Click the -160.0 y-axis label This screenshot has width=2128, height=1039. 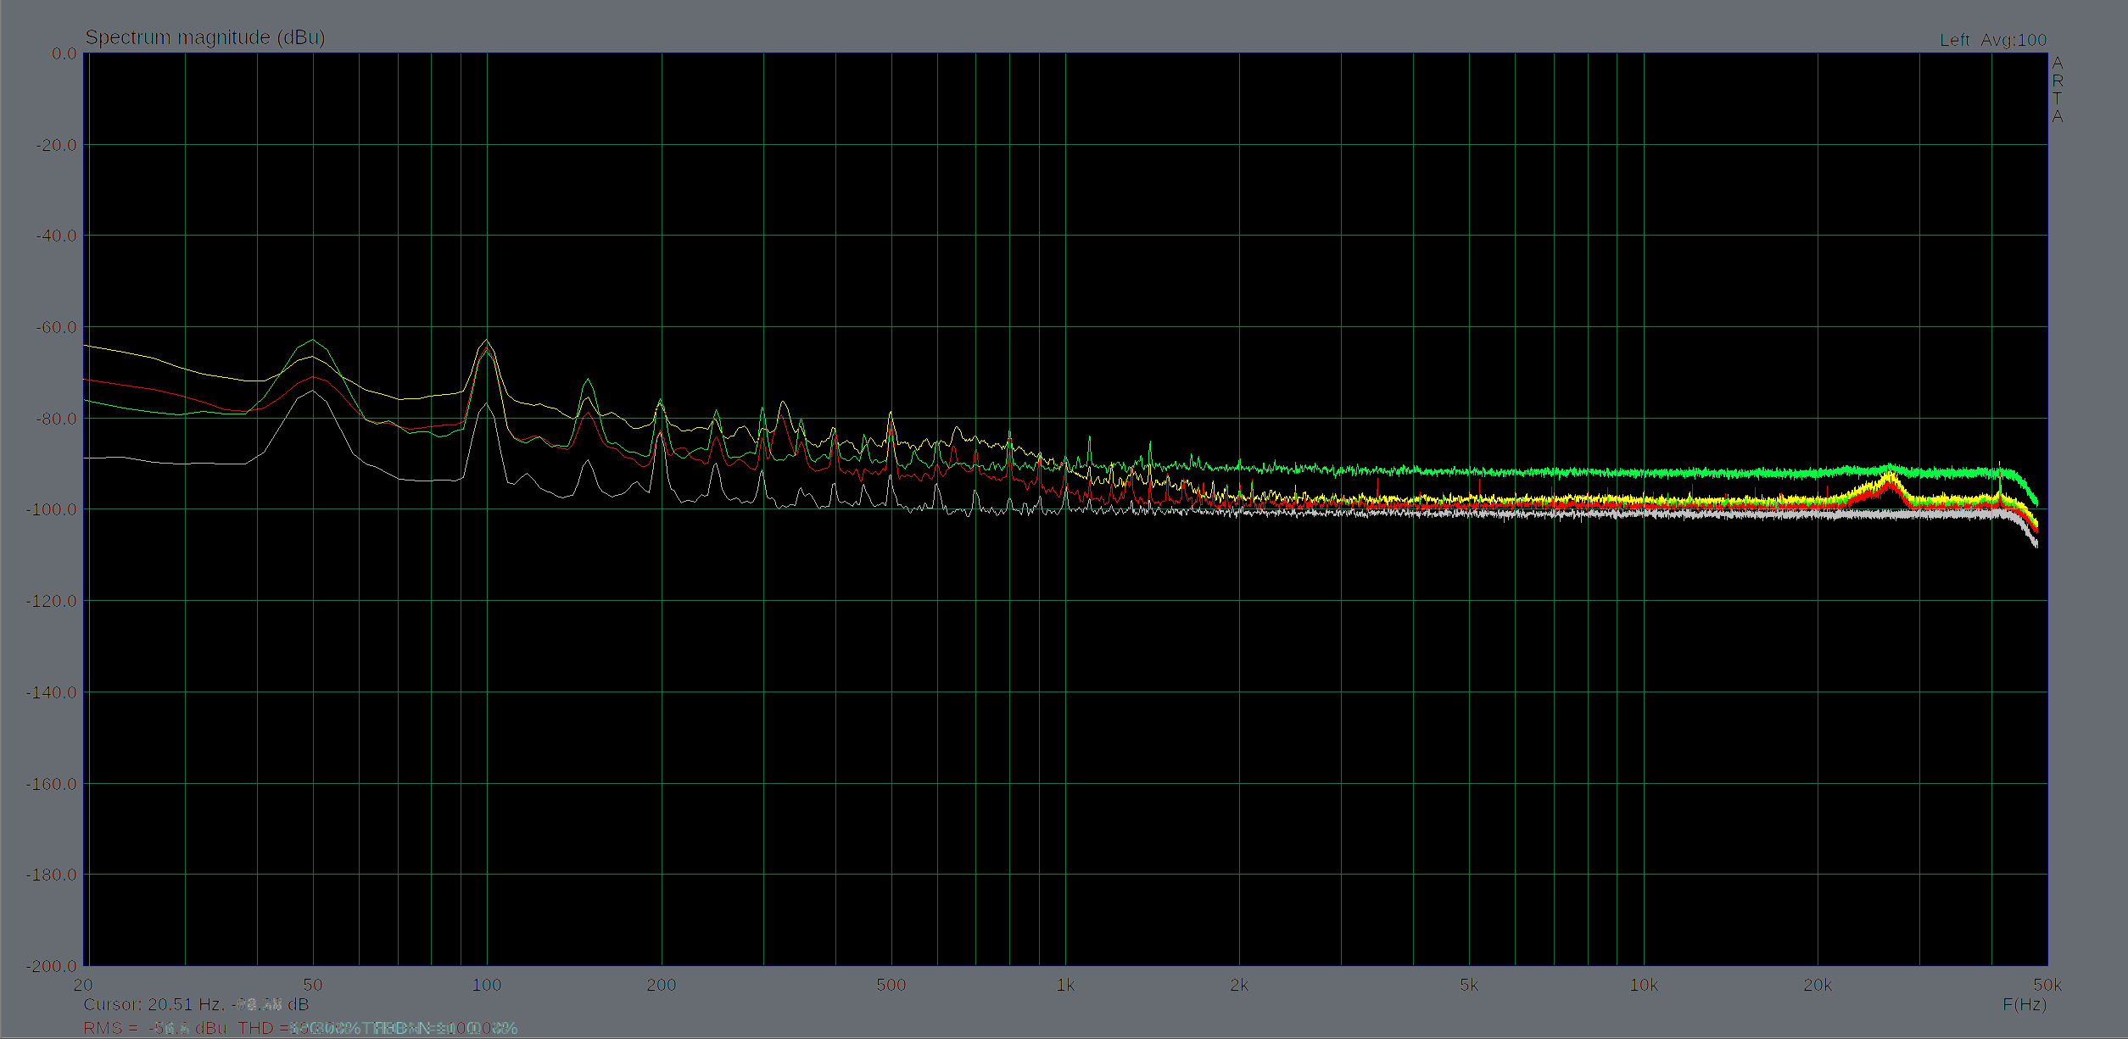pyautogui.click(x=52, y=784)
